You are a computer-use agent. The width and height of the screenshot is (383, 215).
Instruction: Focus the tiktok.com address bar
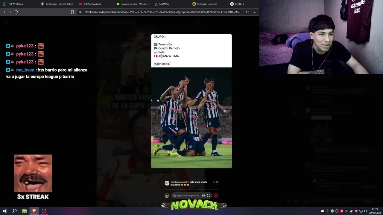point(162,12)
